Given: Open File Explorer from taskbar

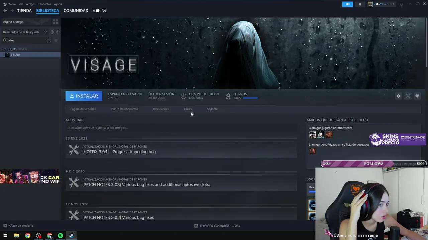Looking at the screenshot, I should pyautogui.click(x=16, y=236).
